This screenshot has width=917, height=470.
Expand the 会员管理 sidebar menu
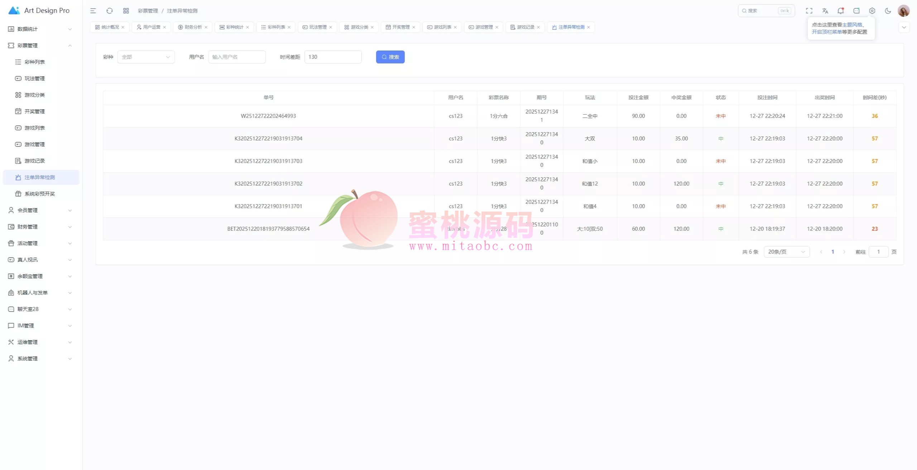click(x=39, y=210)
